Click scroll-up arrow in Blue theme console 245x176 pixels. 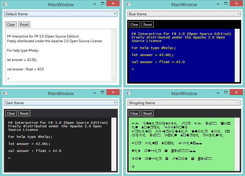(237, 31)
